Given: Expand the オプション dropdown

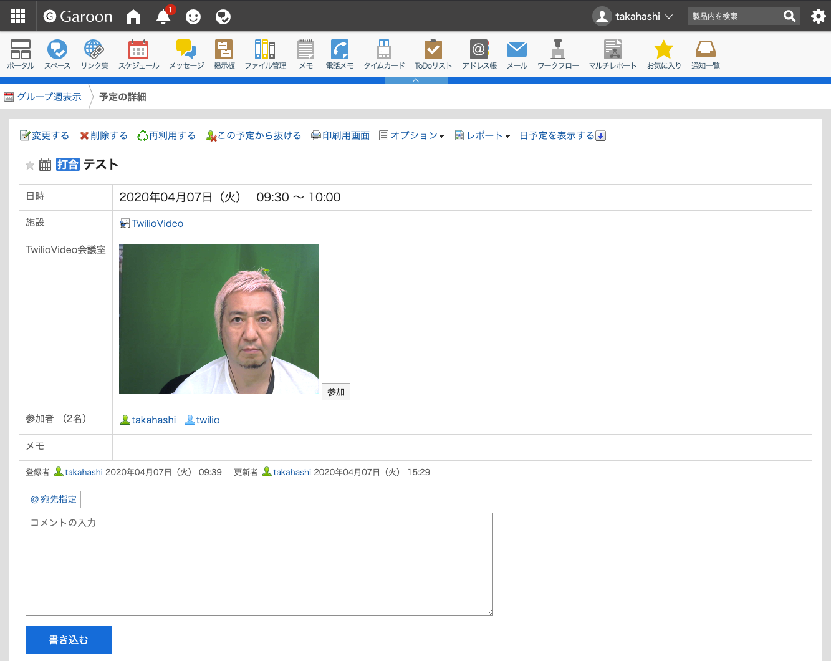Looking at the screenshot, I should [x=411, y=135].
